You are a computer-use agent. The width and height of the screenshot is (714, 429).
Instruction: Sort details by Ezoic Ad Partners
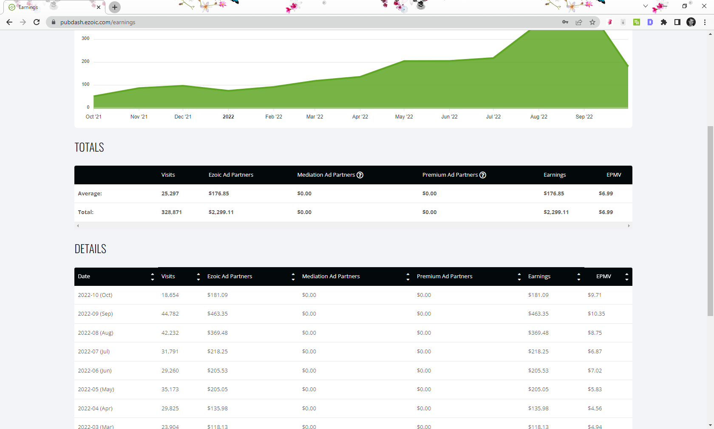[293, 277]
